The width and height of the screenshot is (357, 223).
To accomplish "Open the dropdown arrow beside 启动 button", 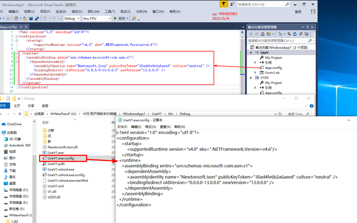I will tap(127, 18).
